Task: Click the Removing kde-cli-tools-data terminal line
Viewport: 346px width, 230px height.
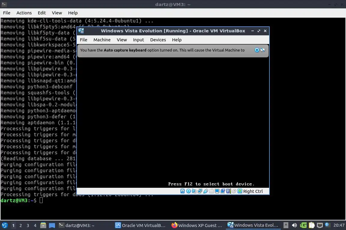Action: coord(77,21)
